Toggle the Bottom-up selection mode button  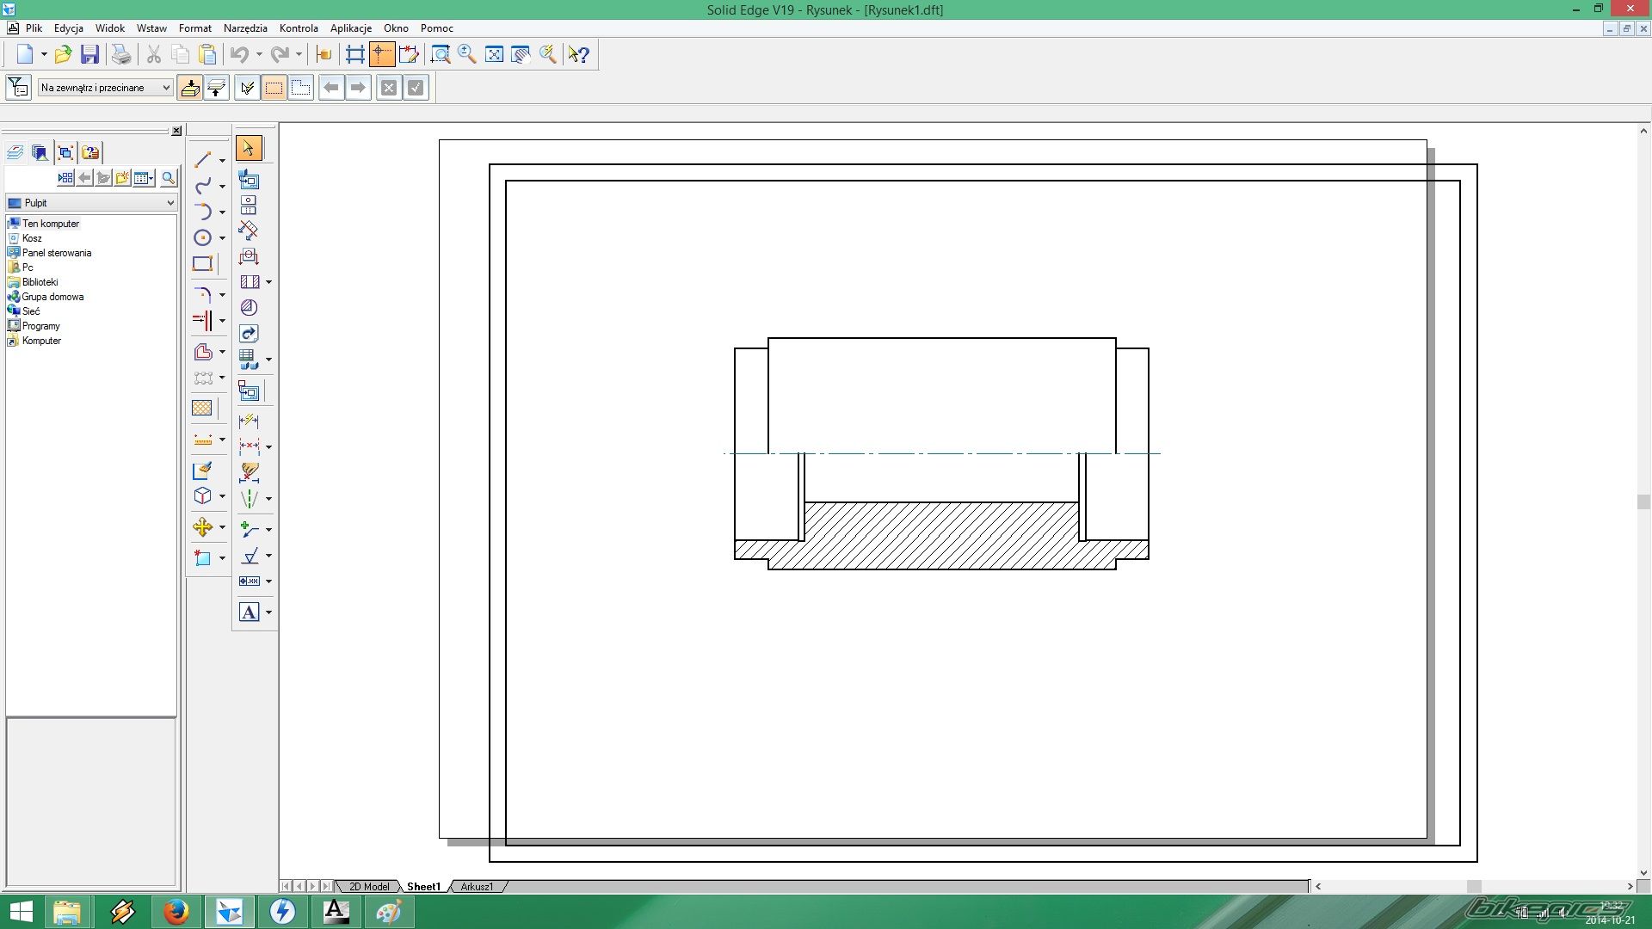coord(217,88)
